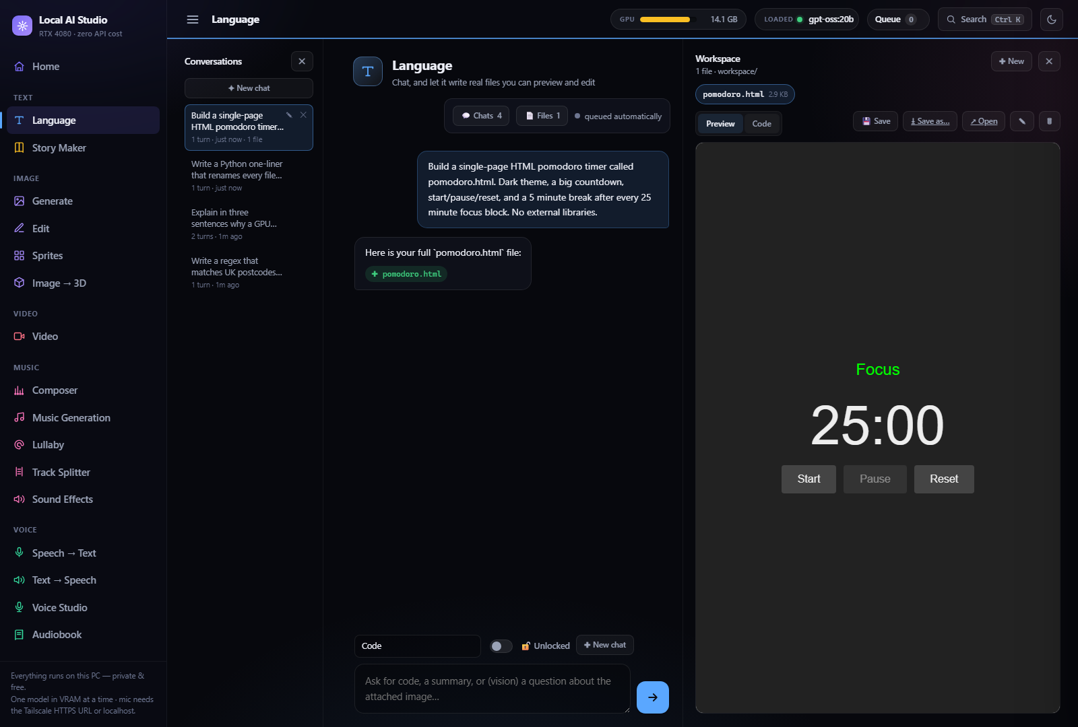Click the message input text area
1078x727 pixels.
(493, 689)
